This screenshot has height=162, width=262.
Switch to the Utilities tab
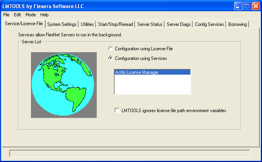(x=87, y=24)
